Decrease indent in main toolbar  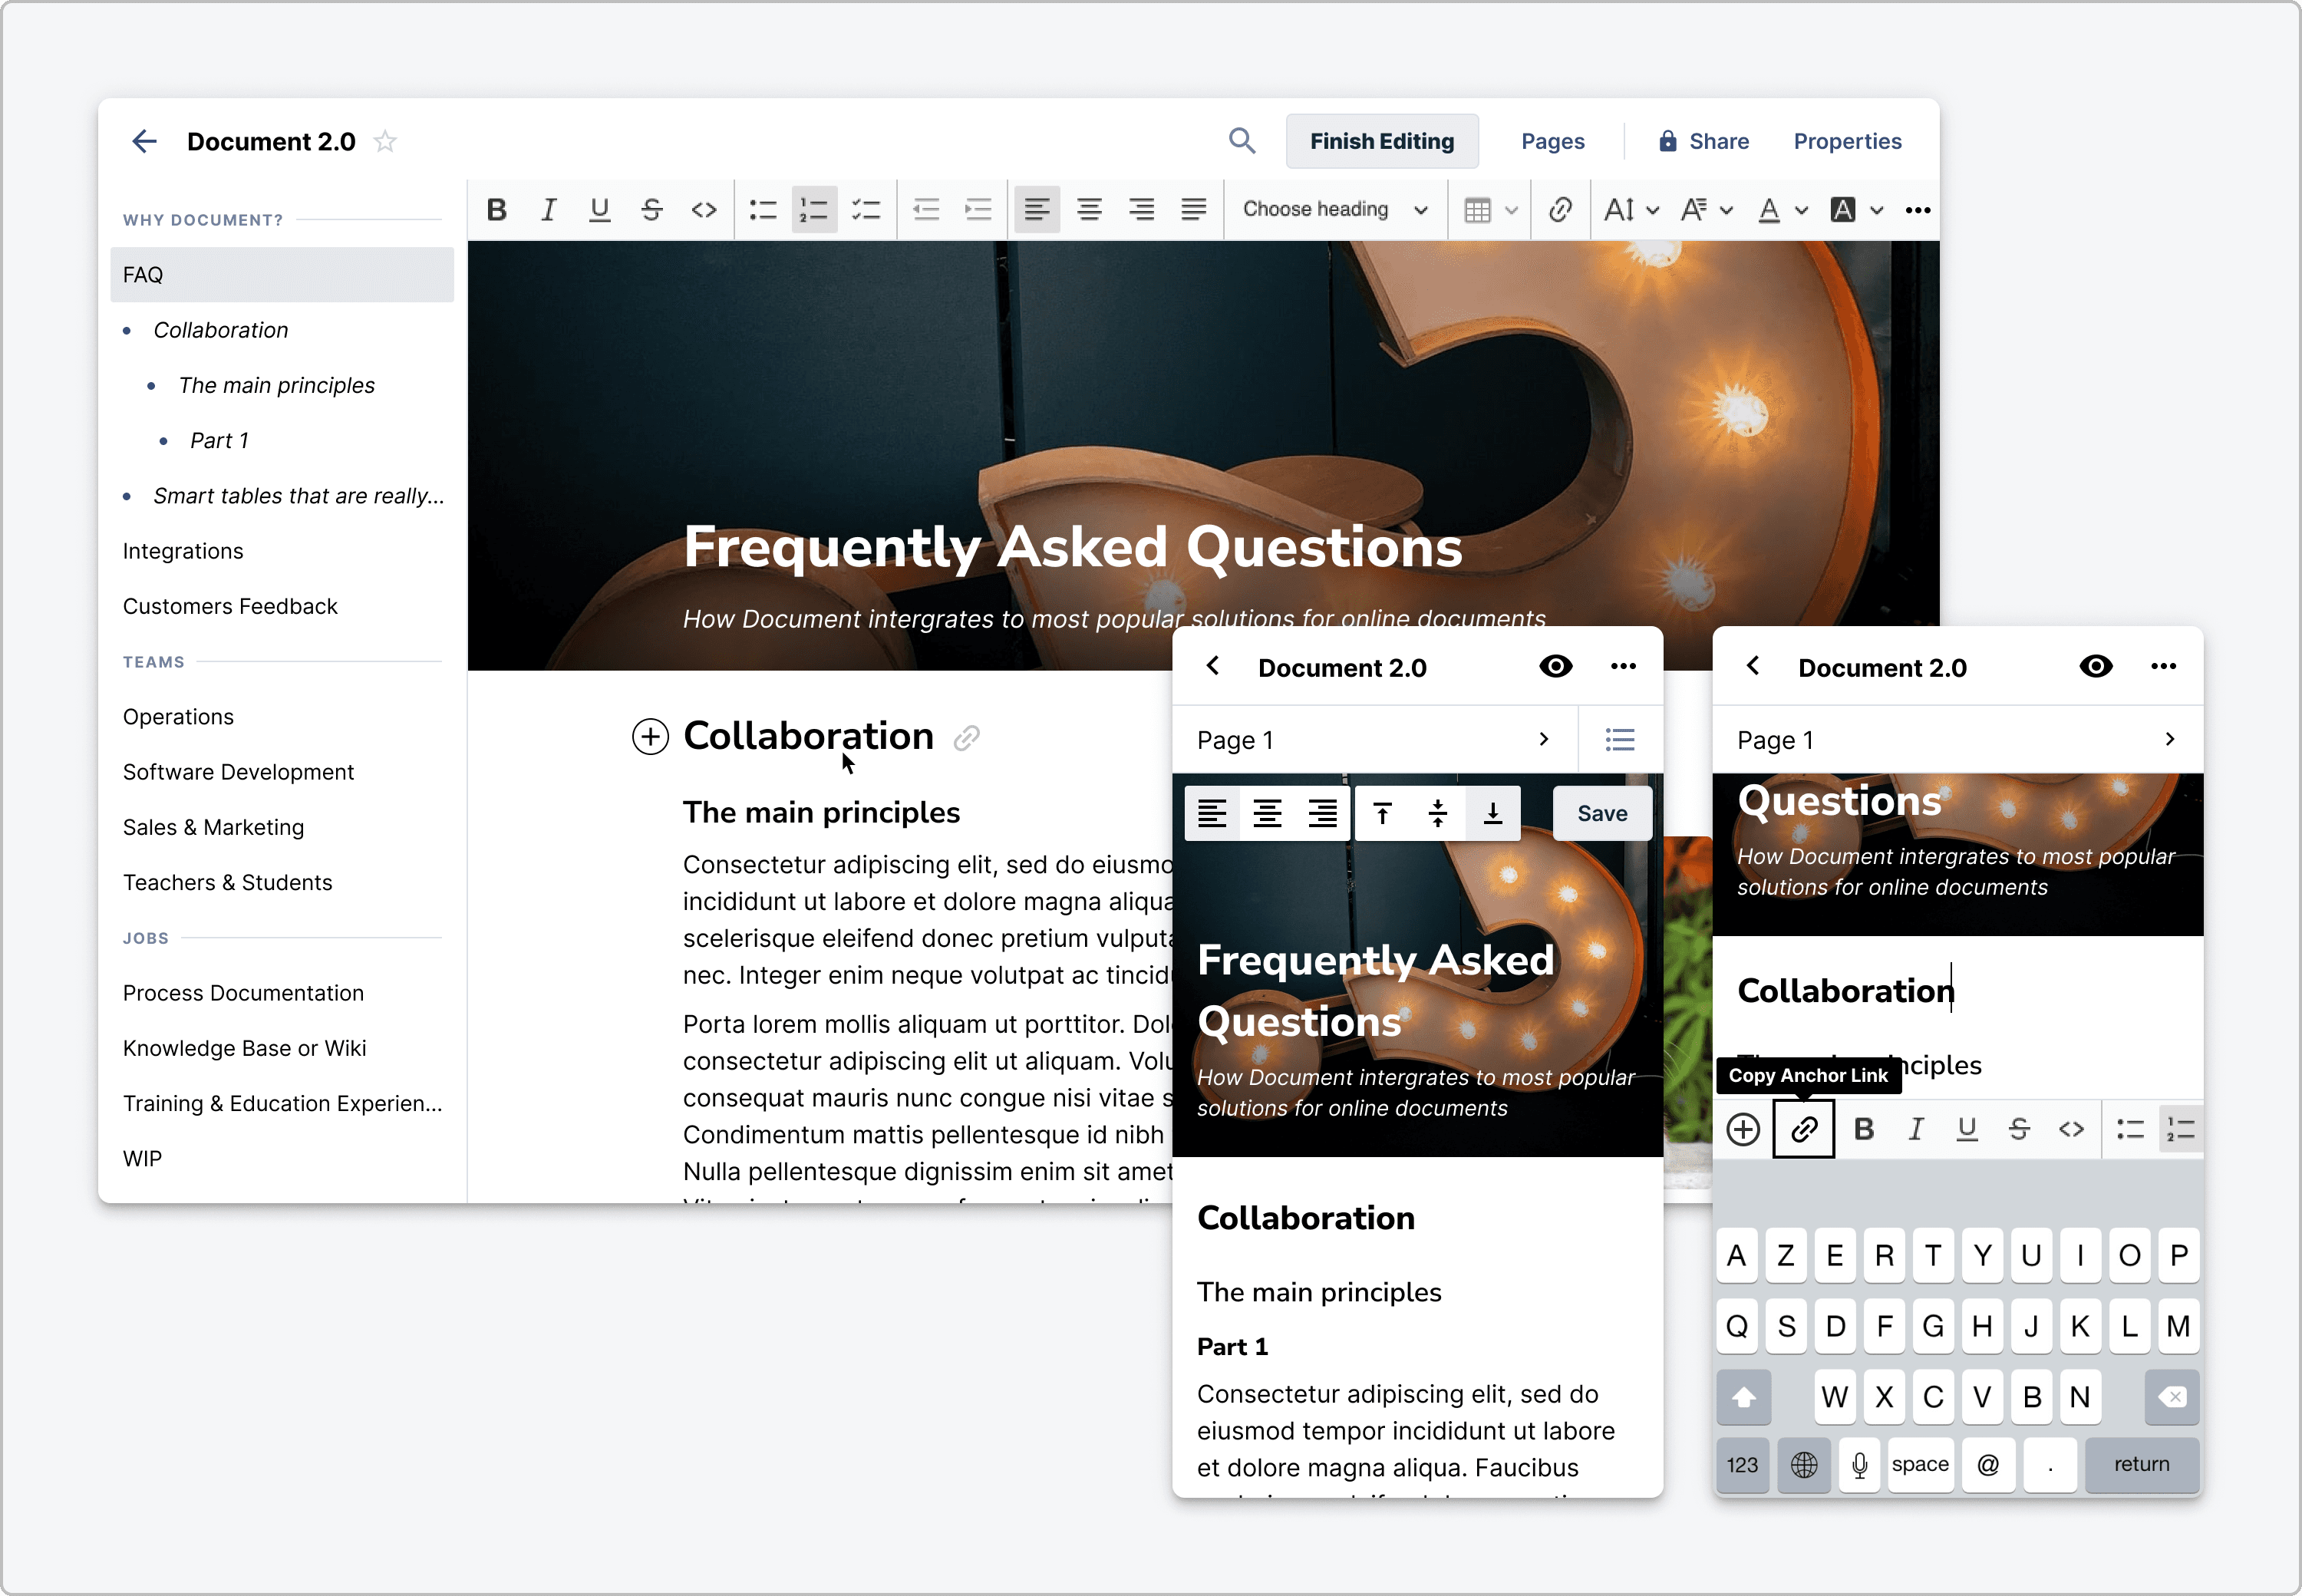click(926, 210)
